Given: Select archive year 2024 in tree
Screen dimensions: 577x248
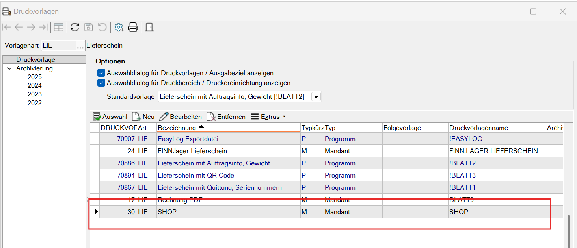Looking at the screenshot, I should (x=34, y=86).
